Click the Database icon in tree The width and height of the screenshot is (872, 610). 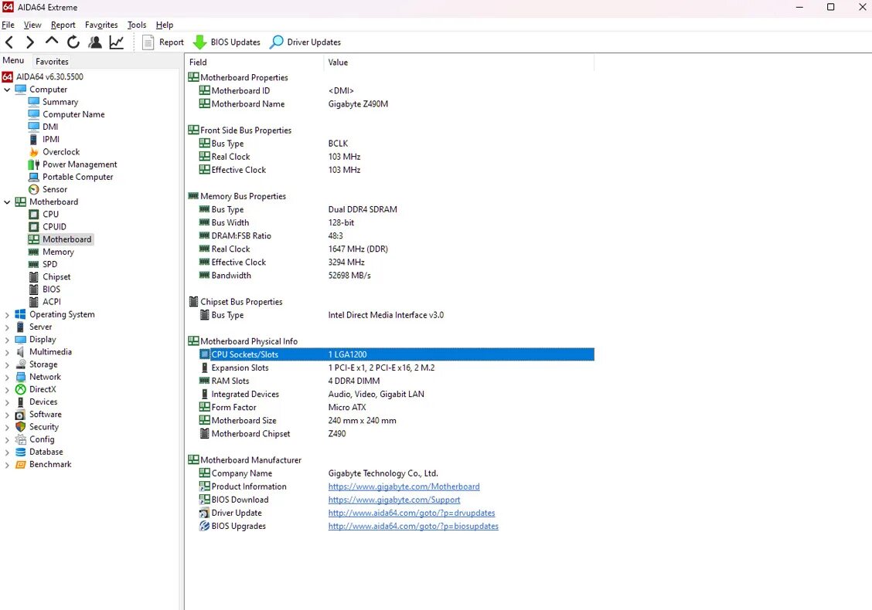click(21, 452)
